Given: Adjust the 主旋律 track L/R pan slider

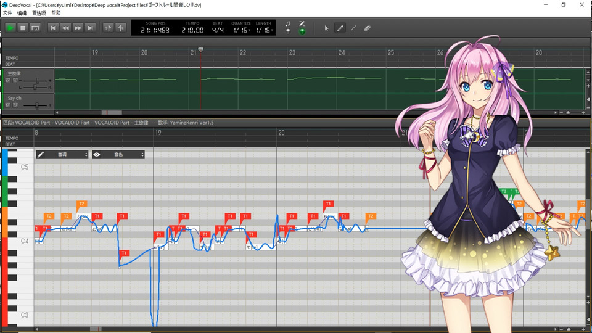Looking at the screenshot, I should [x=35, y=87].
